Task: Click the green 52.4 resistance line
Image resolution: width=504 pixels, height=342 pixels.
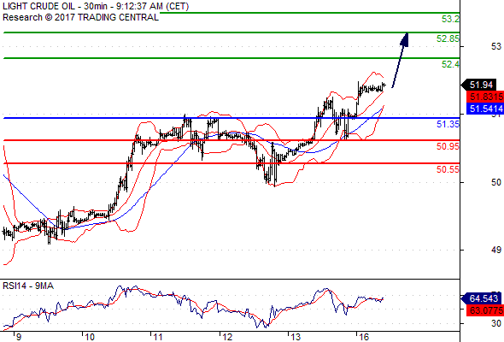Action: pos(231,58)
